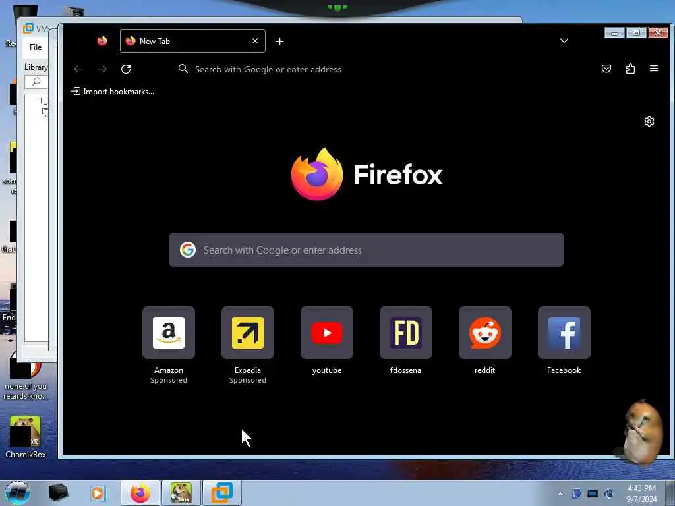
Task: Click the Firefox View pinned icon
Action: click(x=102, y=41)
